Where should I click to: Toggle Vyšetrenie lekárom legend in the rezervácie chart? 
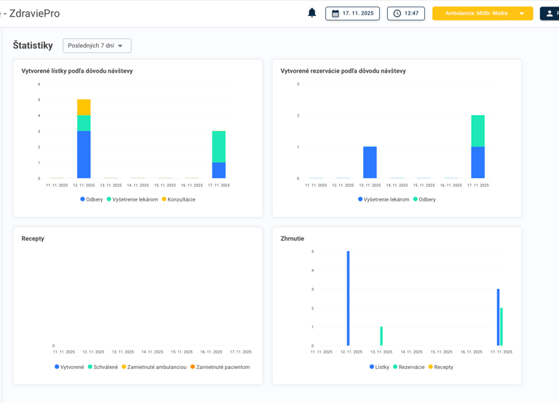(384, 199)
